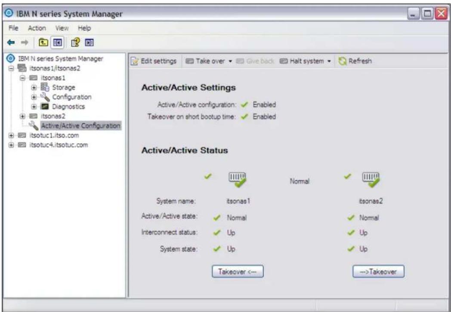Open the Take over dropdown arrow
This screenshot has width=451, height=312.
230,61
